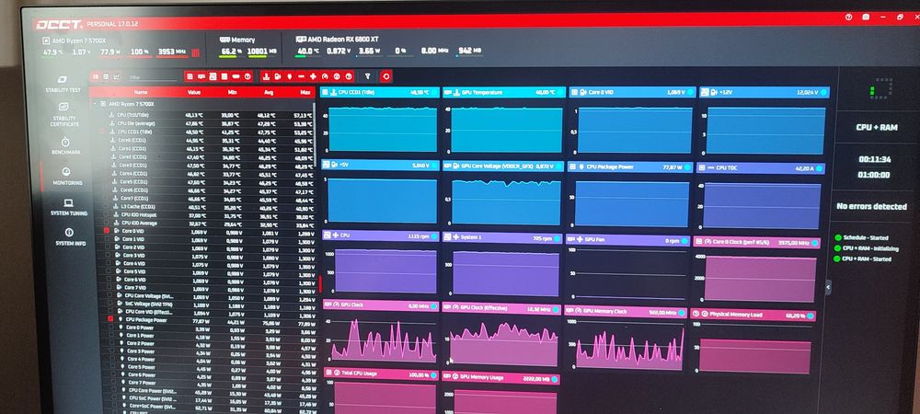Screen dimensions: 920x414
Task: Click the red CPU core load indicator
Action: pos(195,52)
